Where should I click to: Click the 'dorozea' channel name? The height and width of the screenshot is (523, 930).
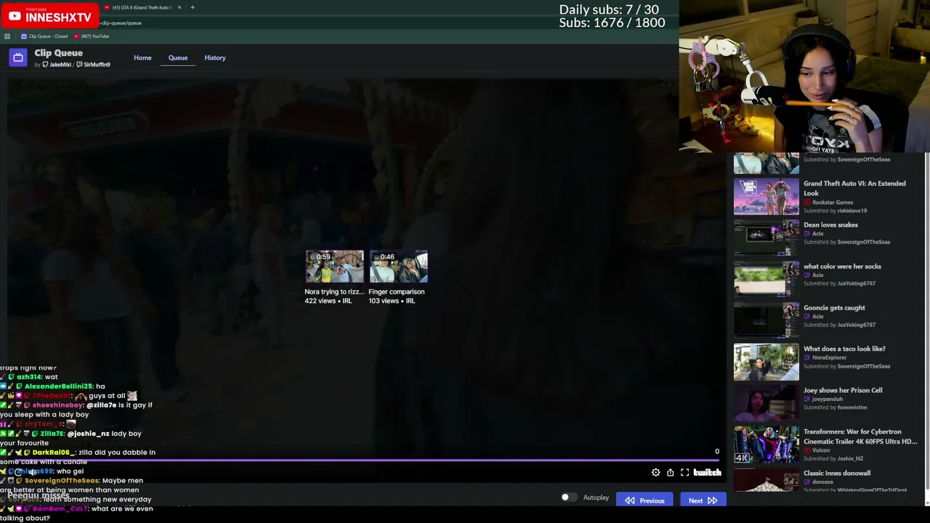pyautogui.click(x=822, y=482)
